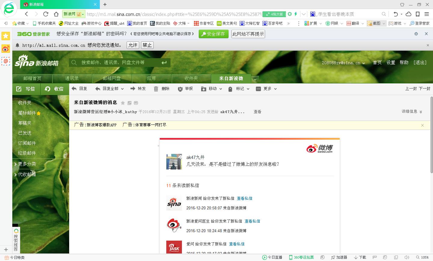433x261 pixels.
Task: Click 此网站不再提示 button
Action: (248, 34)
